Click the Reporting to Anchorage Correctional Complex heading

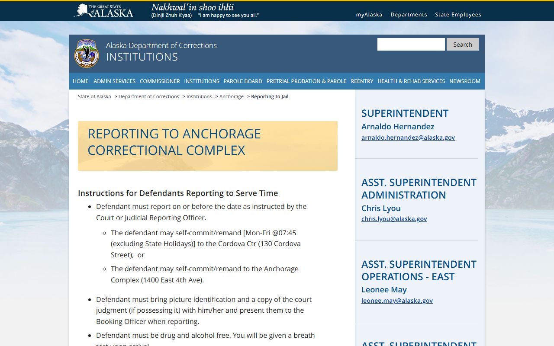(x=174, y=142)
